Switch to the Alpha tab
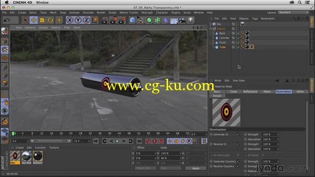Viewport: 315px width, 177px height. coord(267,92)
